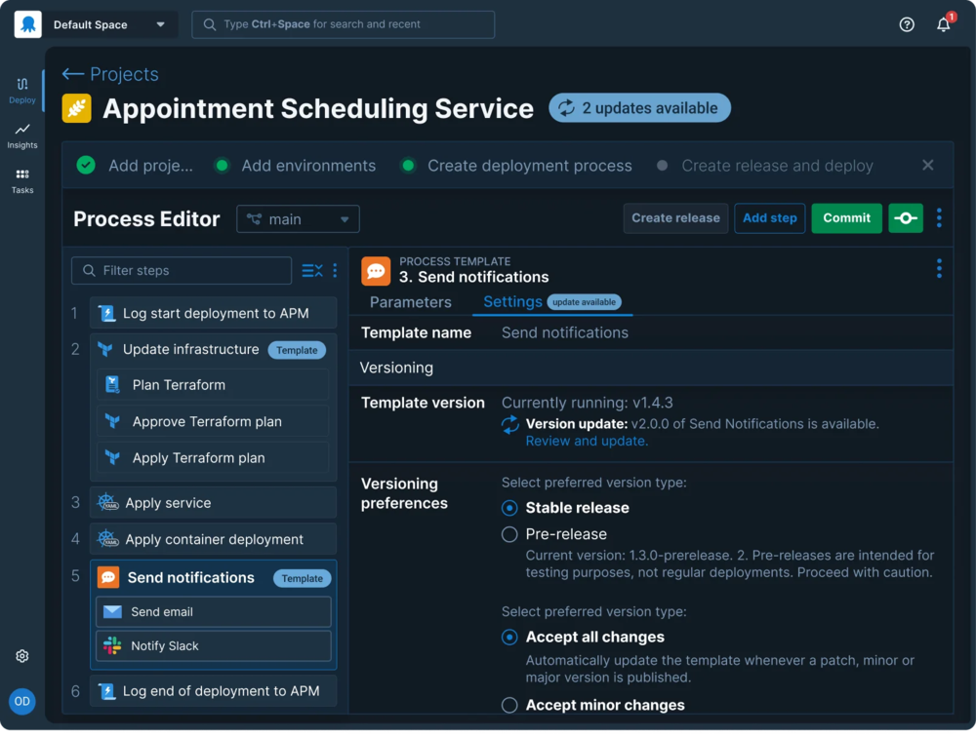Click the filter list options icon
The width and height of the screenshot is (976, 737).
(x=311, y=271)
